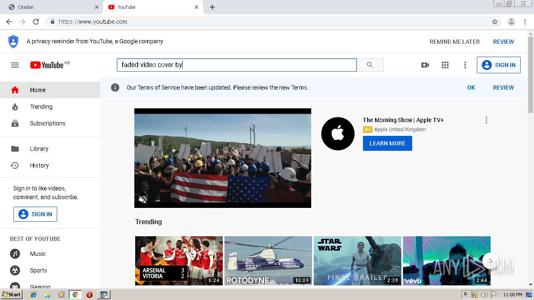Open the create video camera icon
The height and width of the screenshot is (300, 534).
[x=425, y=65]
